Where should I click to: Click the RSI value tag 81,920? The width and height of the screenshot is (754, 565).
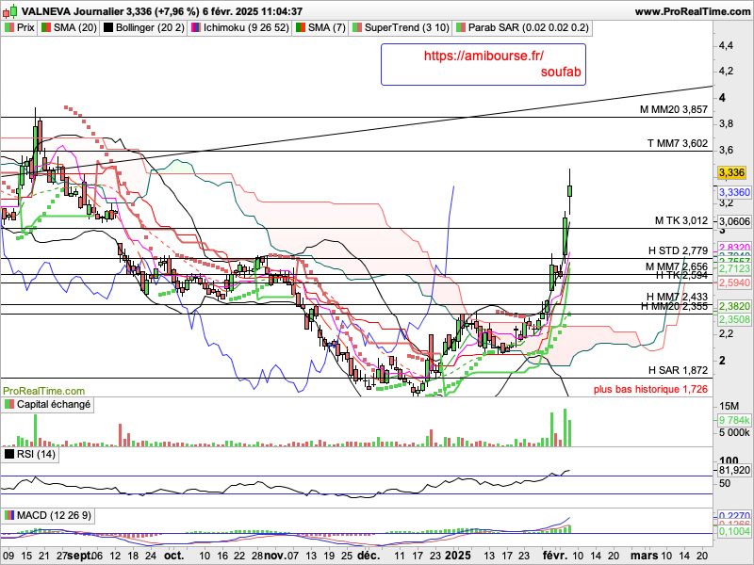[x=734, y=470]
